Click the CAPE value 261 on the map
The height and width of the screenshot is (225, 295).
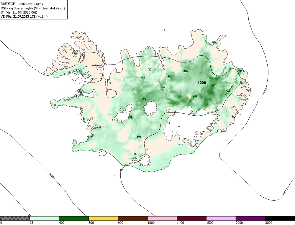point(144,99)
